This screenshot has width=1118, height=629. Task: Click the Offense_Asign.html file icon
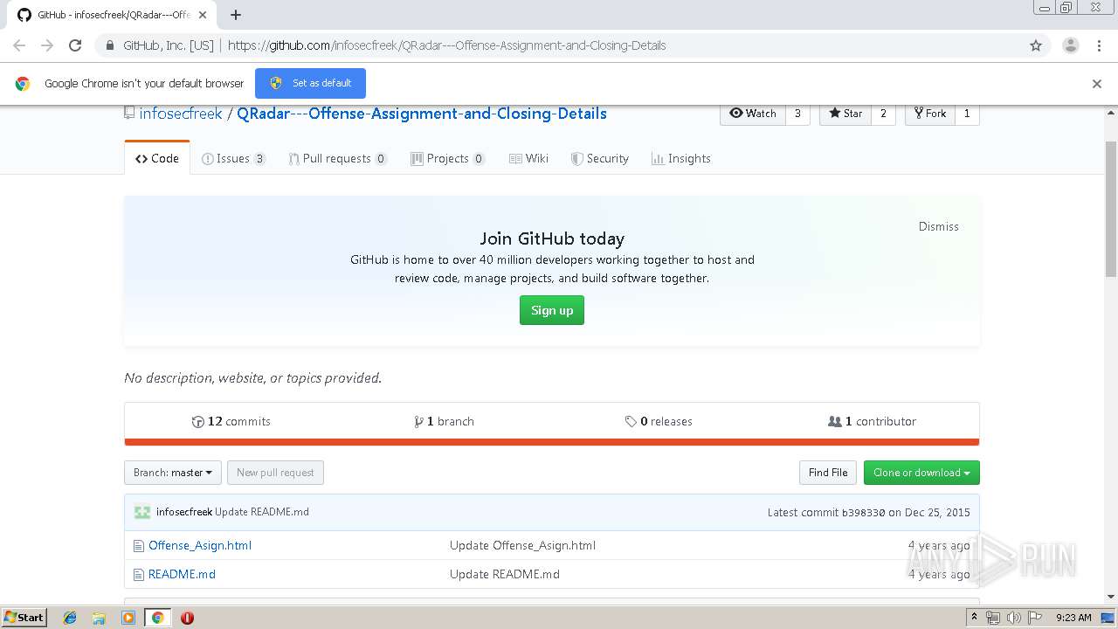click(x=138, y=546)
